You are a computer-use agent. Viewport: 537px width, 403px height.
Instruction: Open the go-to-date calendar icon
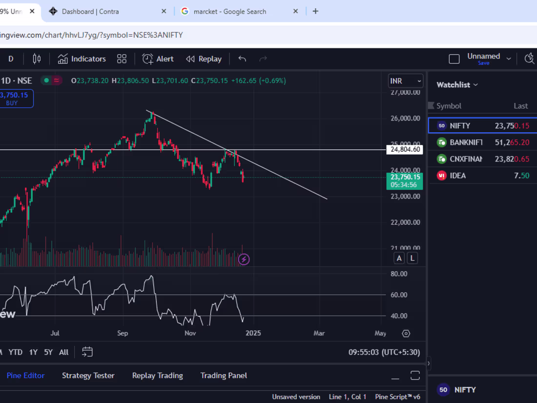pyautogui.click(x=87, y=352)
